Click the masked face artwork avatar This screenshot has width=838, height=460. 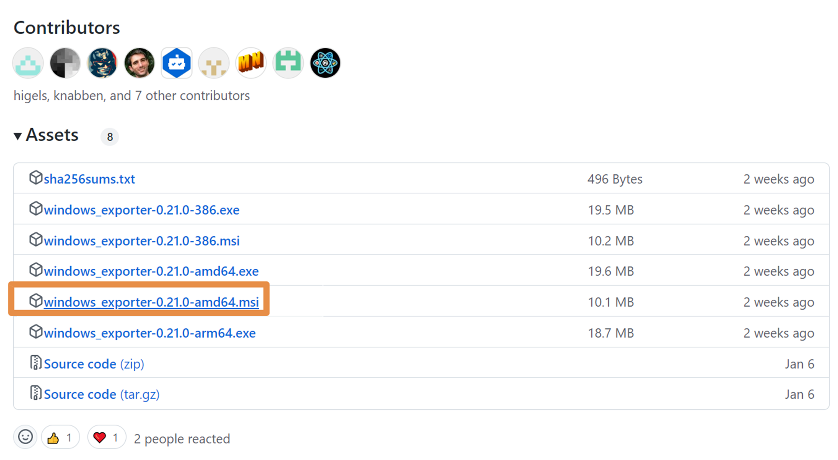pos(102,63)
